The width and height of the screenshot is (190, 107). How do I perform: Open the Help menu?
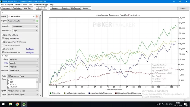[x=52, y=5]
